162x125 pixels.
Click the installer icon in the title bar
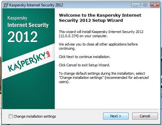[5, 5]
